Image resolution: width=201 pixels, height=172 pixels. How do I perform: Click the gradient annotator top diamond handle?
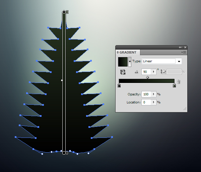pyautogui.click(x=64, y=12)
